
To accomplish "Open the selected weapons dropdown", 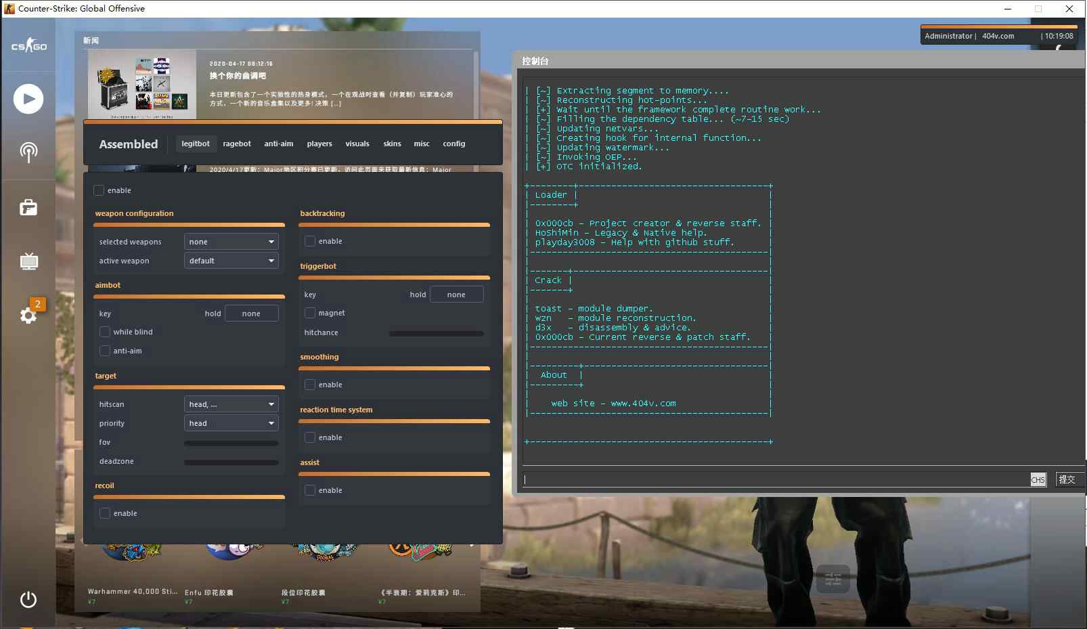I will [231, 242].
